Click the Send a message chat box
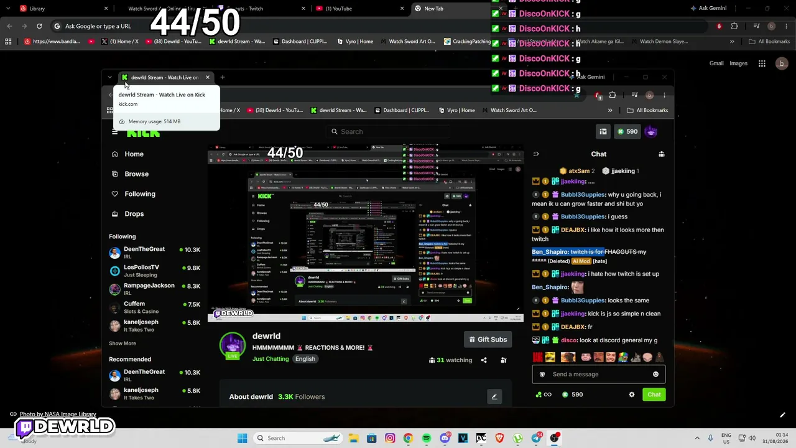Viewport: 796px width, 448px height. coord(598,375)
